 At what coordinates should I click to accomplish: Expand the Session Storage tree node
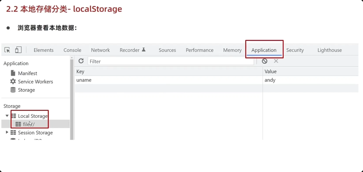pos(7,132)
